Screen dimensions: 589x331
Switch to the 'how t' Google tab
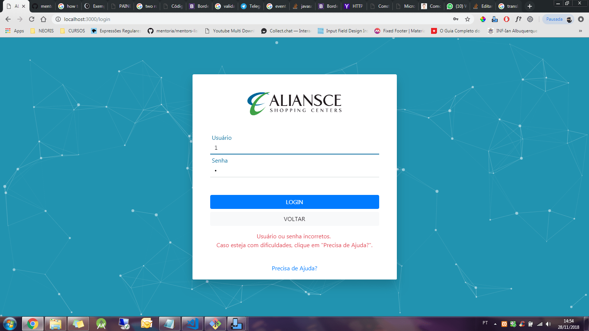point(68,6)
